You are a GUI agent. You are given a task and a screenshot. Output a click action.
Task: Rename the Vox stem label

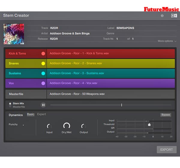(11, 83)
